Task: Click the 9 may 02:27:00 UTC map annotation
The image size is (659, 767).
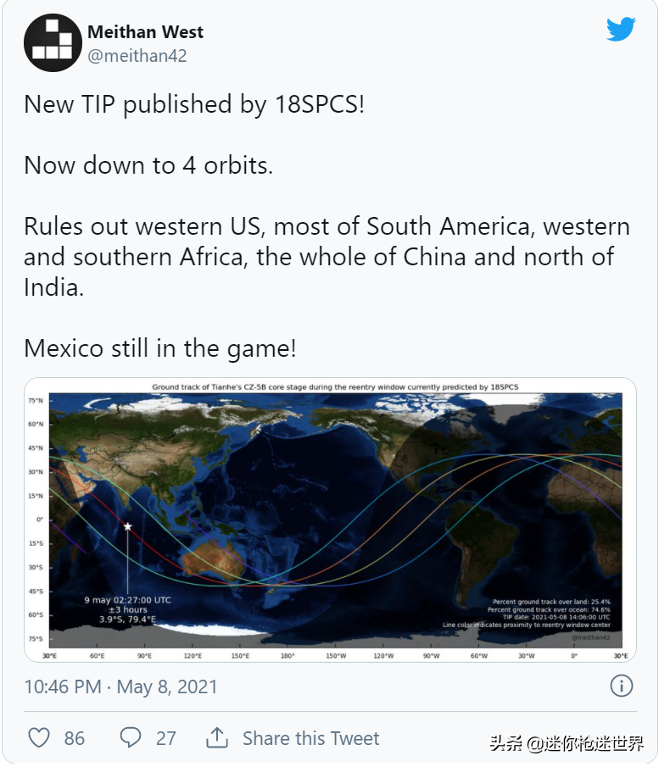Action: (127, 600)
